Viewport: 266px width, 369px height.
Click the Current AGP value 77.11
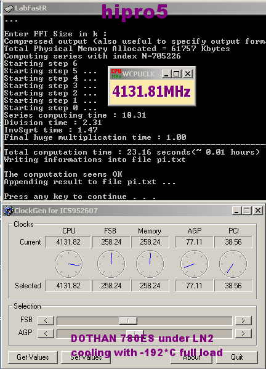coord(195,242)
